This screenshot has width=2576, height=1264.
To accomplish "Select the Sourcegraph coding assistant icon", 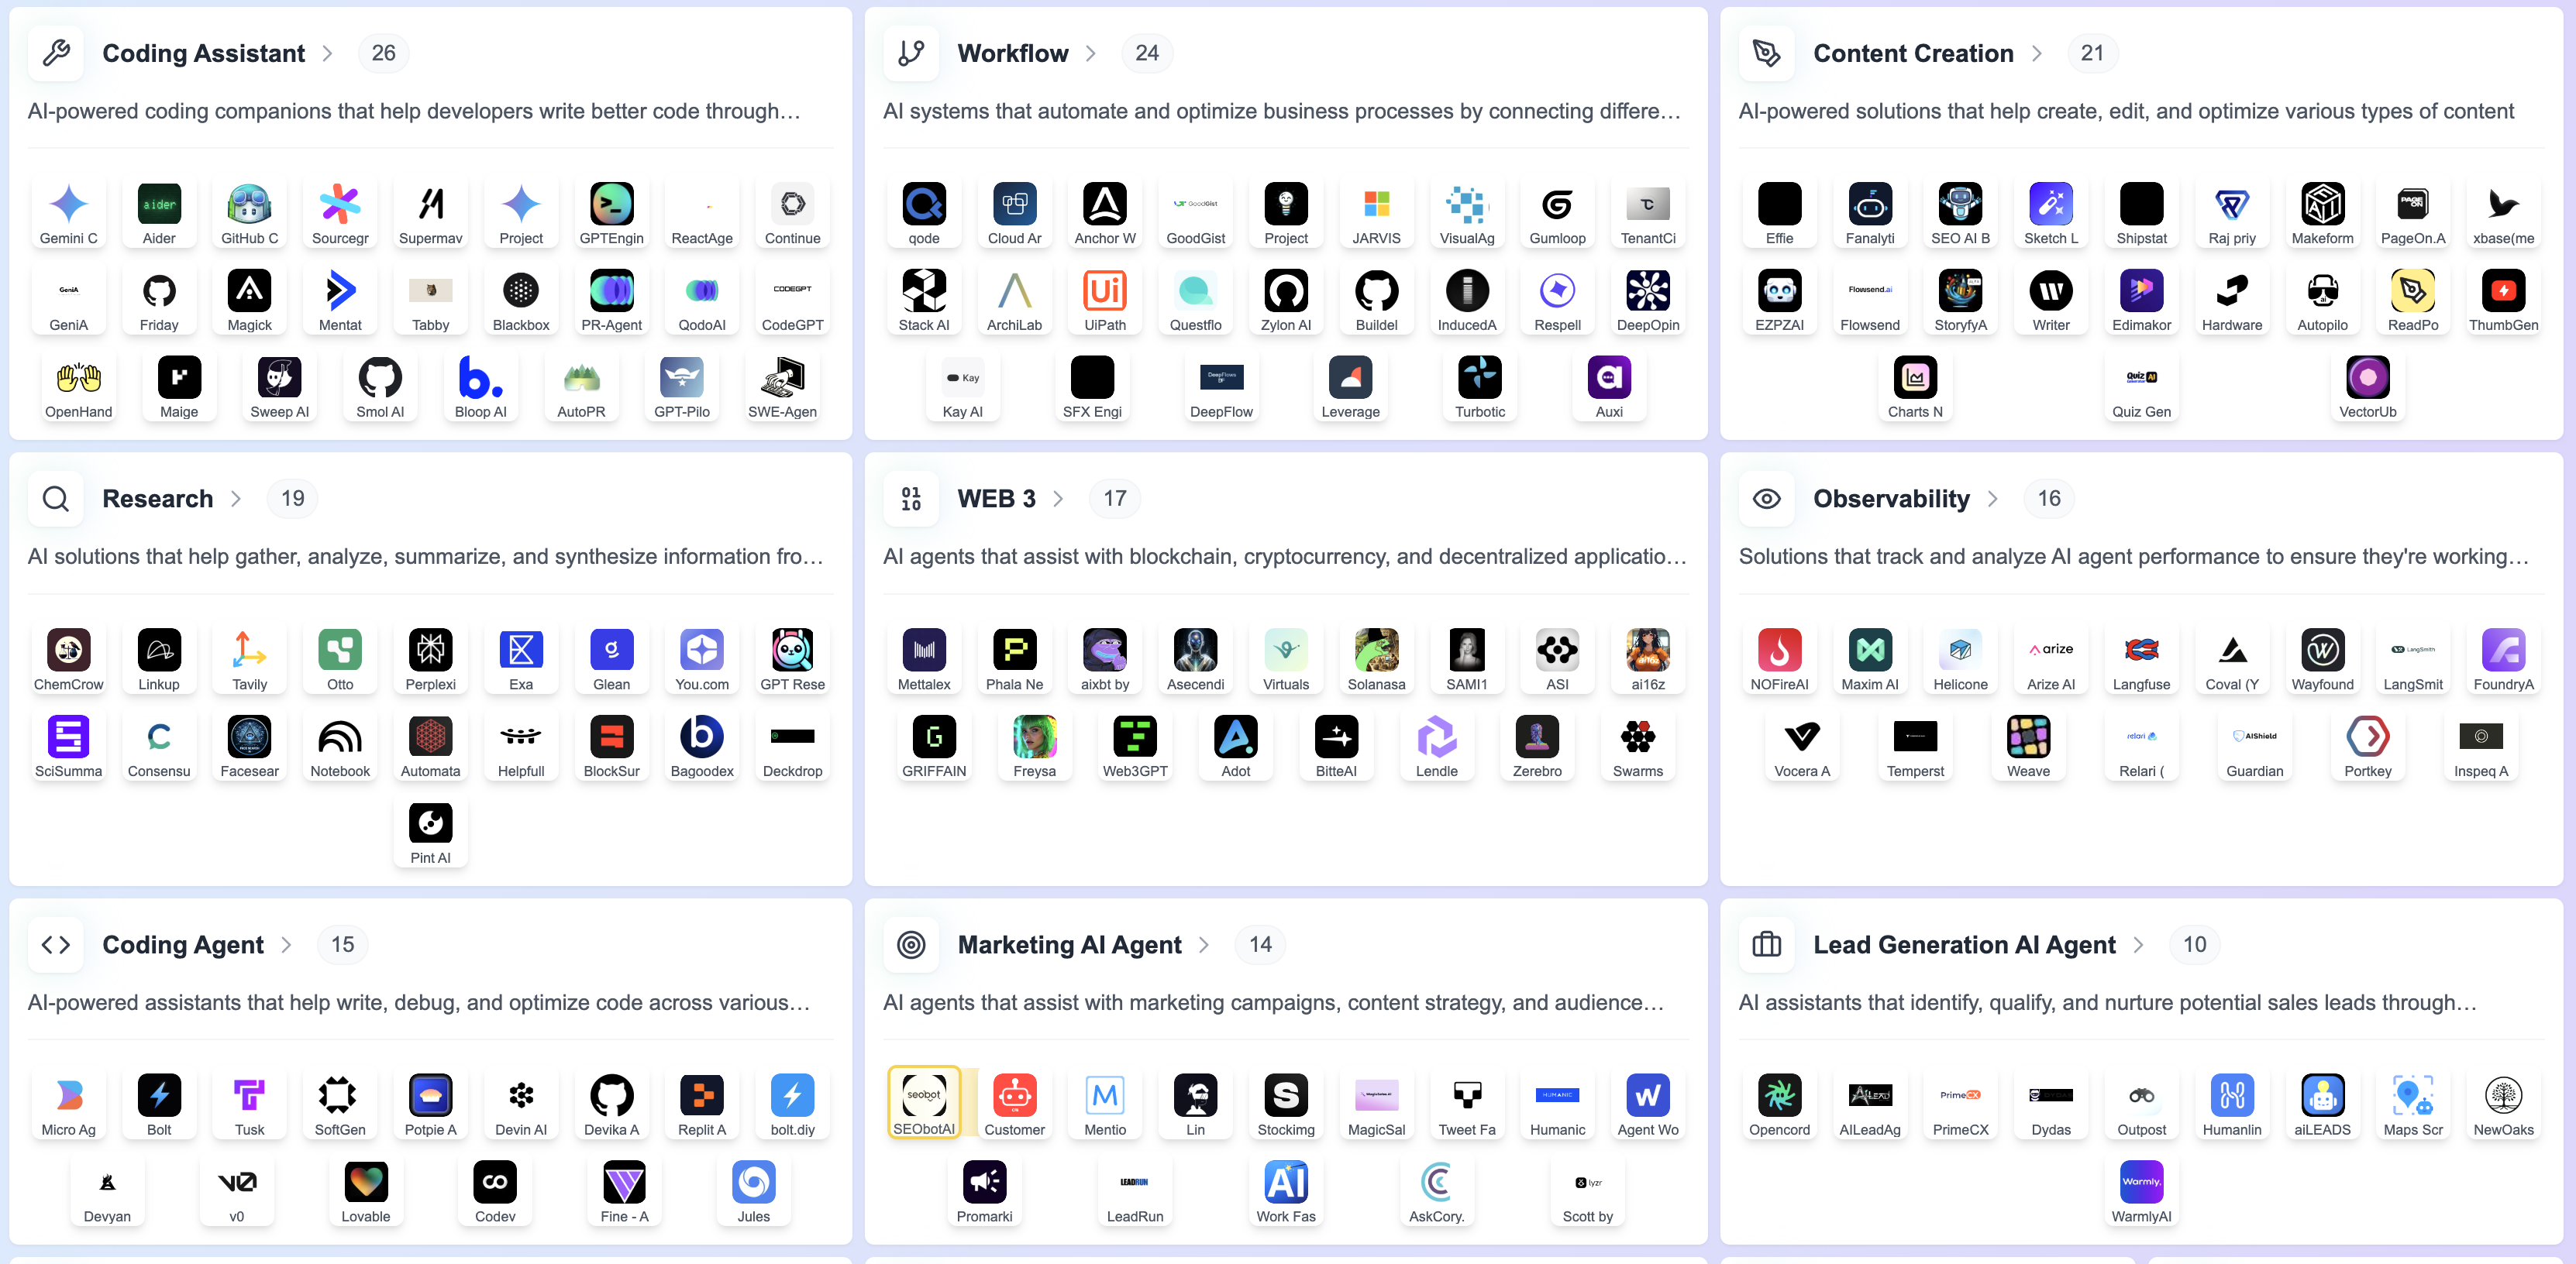I will point(340,204).
